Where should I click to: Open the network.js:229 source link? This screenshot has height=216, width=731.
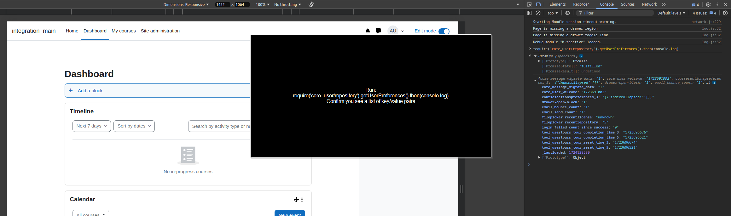tap(706, 22)
